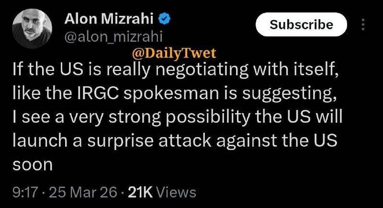Click the word "soon" on the last line
Image resolution: width=383 pixels, height=208 pixels.
[x=32, y=165]
